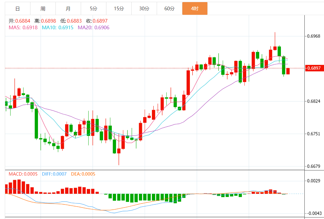The width and height of the screenshot is (324, 219).
Task: Click the MACD:0.0005 label
Action: click(23, 174)
